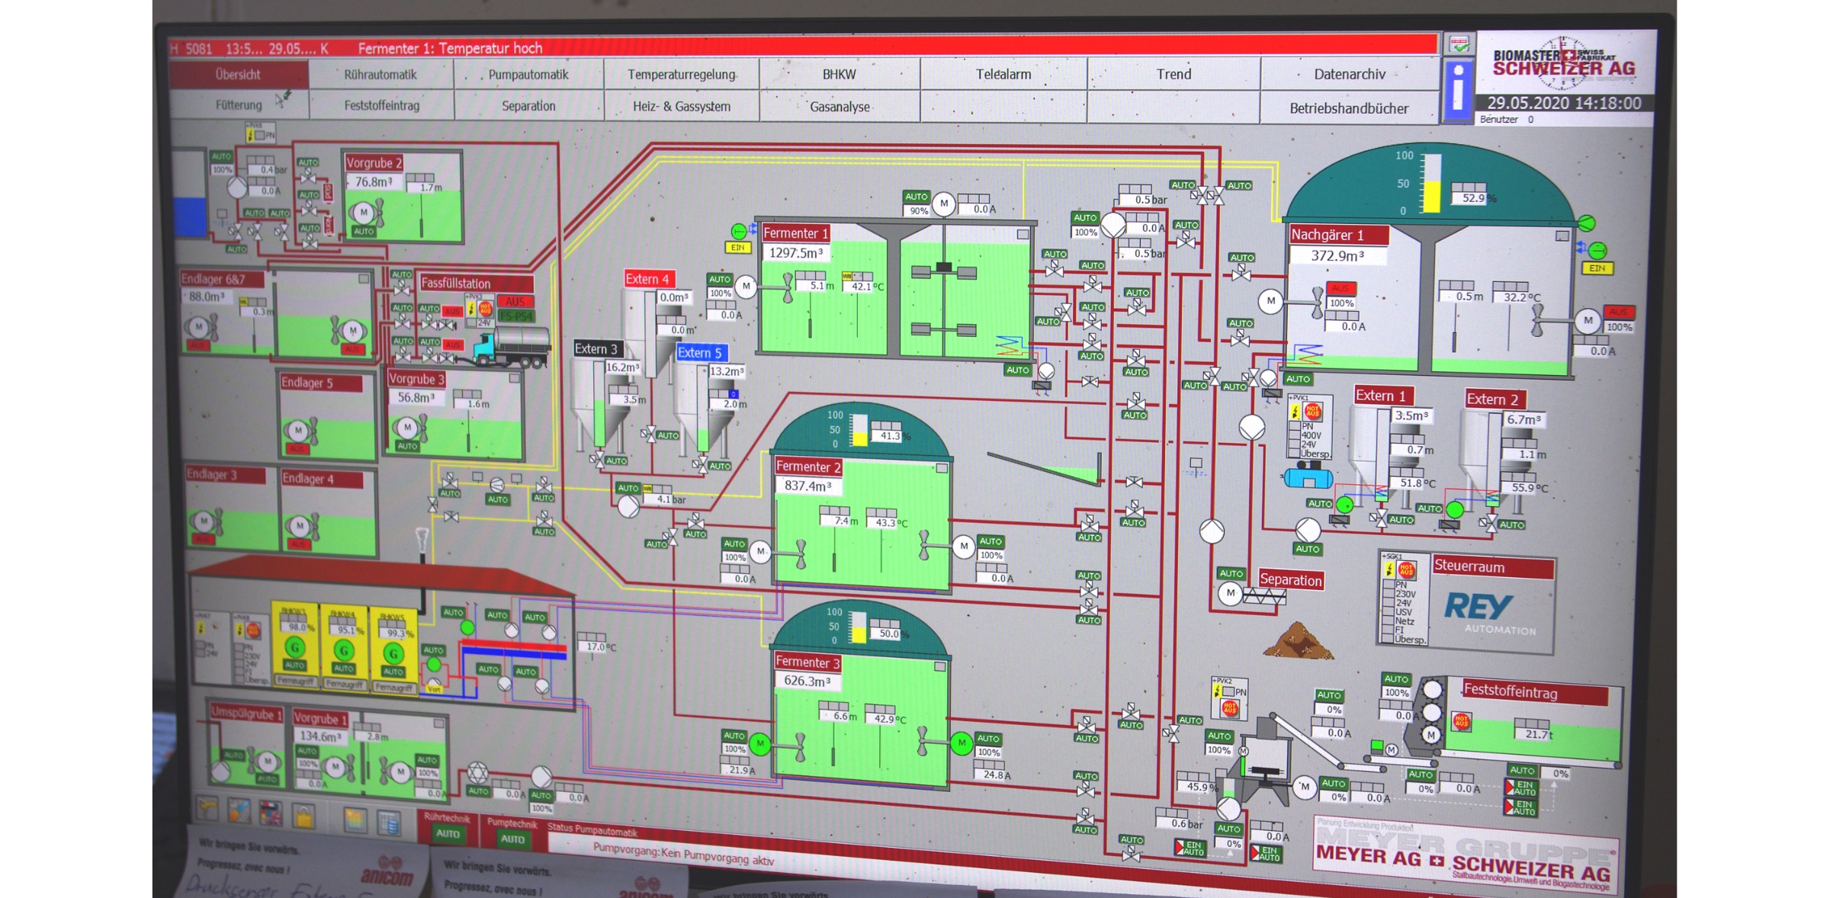1830x898 pixels.
Task: Switch to the Gasanalyse tab
Action: click(839, 107)
